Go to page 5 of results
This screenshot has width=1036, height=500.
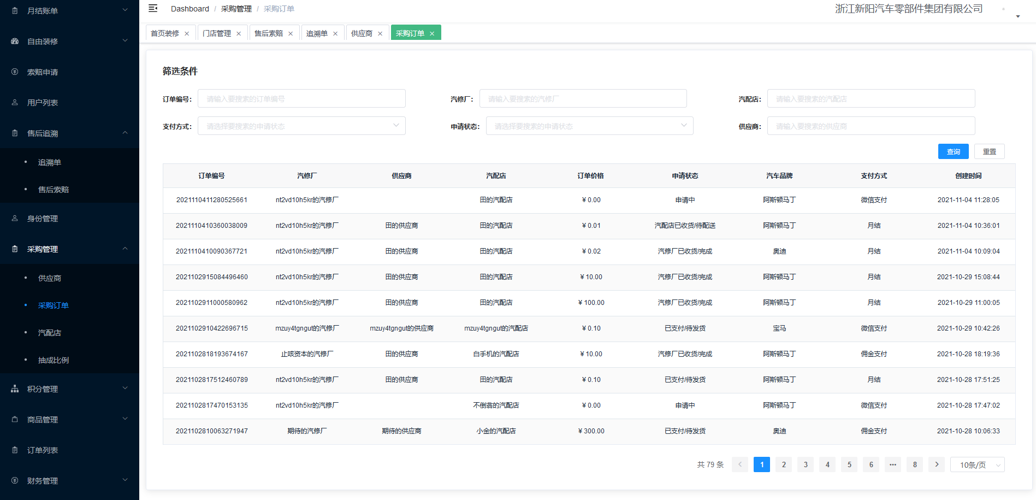coord(849,464)
